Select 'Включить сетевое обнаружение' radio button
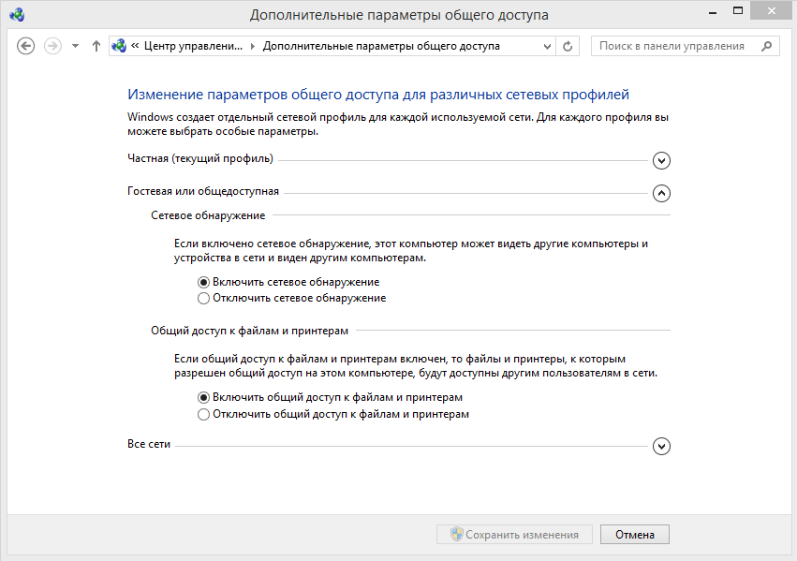Image resolution: width=797 pixels, height=561 pixels. pos(203,282)
